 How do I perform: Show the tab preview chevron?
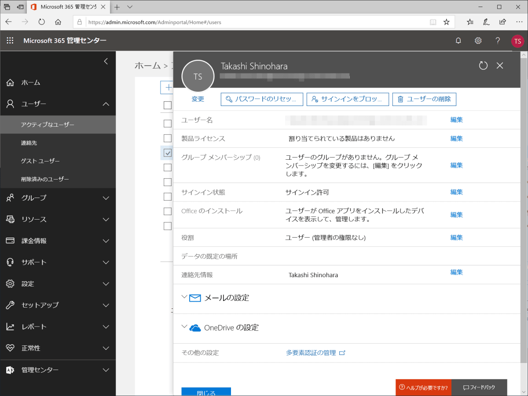pyautogui.click(x=130, y=7)
